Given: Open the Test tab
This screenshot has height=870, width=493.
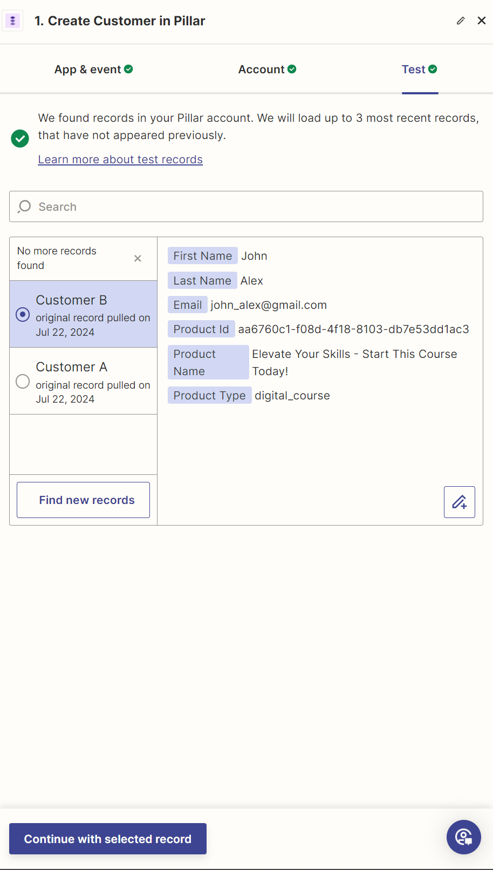Looking at the screenshot, I should 420,70.
